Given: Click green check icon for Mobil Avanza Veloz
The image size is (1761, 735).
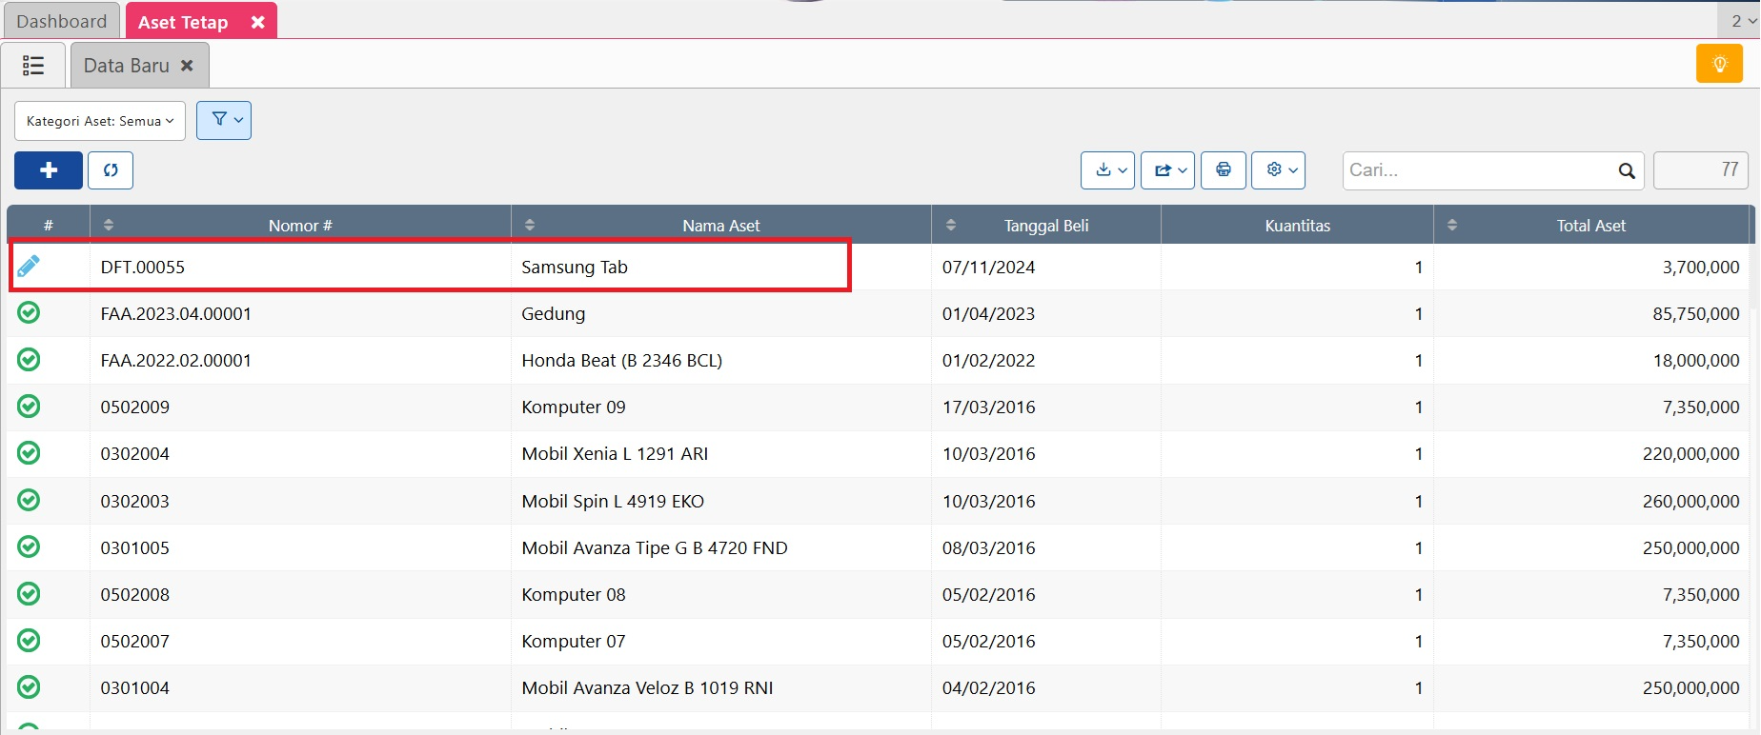Looking at the screenshot, I should tap(29, 686).
